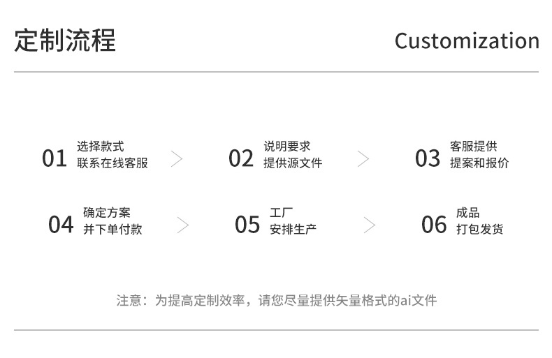552x358 pixels.
Task: Select the step number 05
Action: (x=247, y=225)
